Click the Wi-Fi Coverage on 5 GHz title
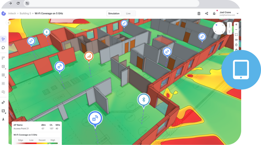The image size is (261, 145). pyautogui.click(x=49, y=13)
